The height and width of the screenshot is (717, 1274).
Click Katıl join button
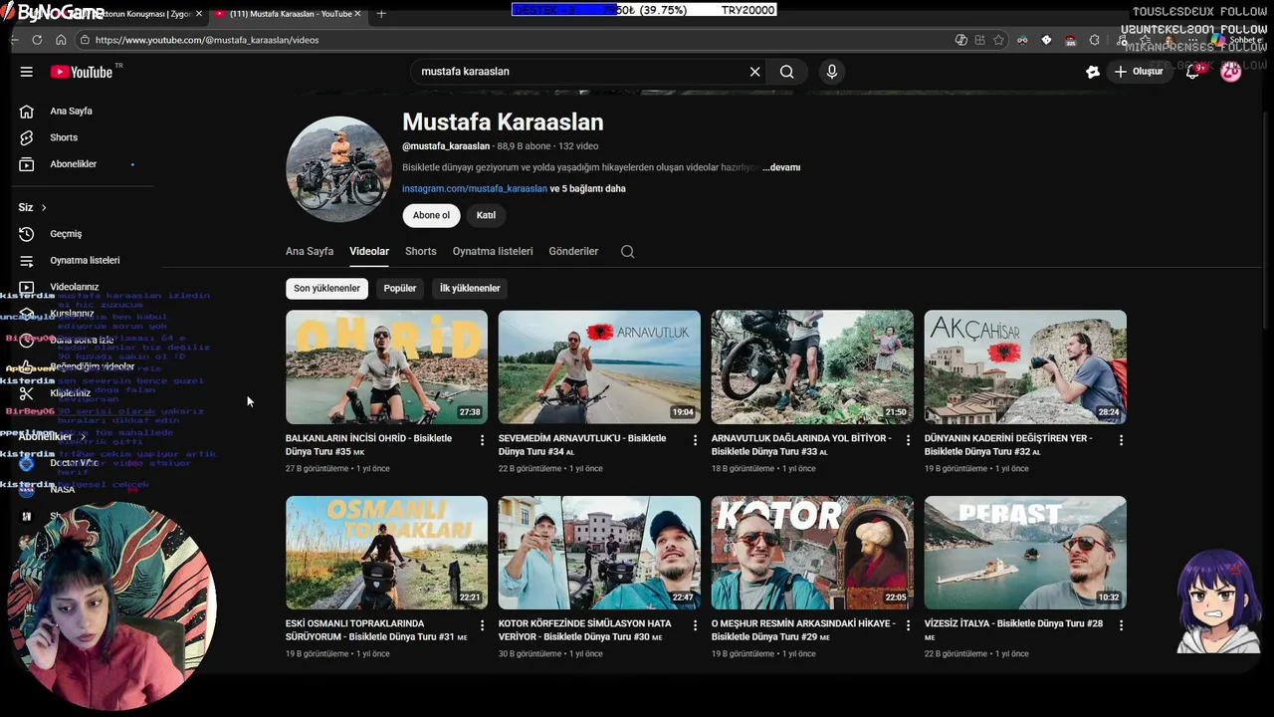coord(486,215)
